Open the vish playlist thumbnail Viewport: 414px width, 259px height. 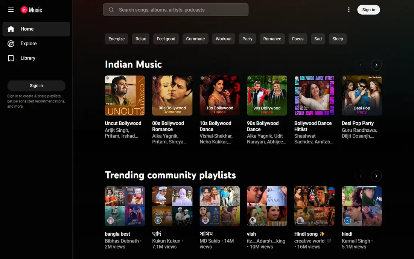click(x=267, y=206)
